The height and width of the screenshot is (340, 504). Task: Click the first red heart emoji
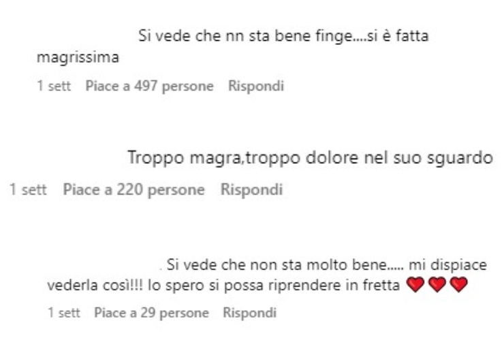point(415,284)
